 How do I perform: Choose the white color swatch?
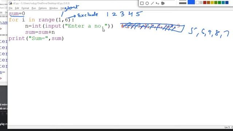pos(197,3)
